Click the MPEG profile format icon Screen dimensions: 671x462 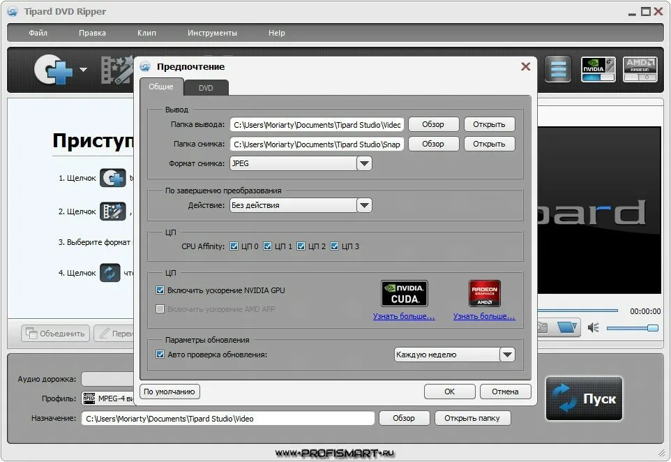pos(89,398)
